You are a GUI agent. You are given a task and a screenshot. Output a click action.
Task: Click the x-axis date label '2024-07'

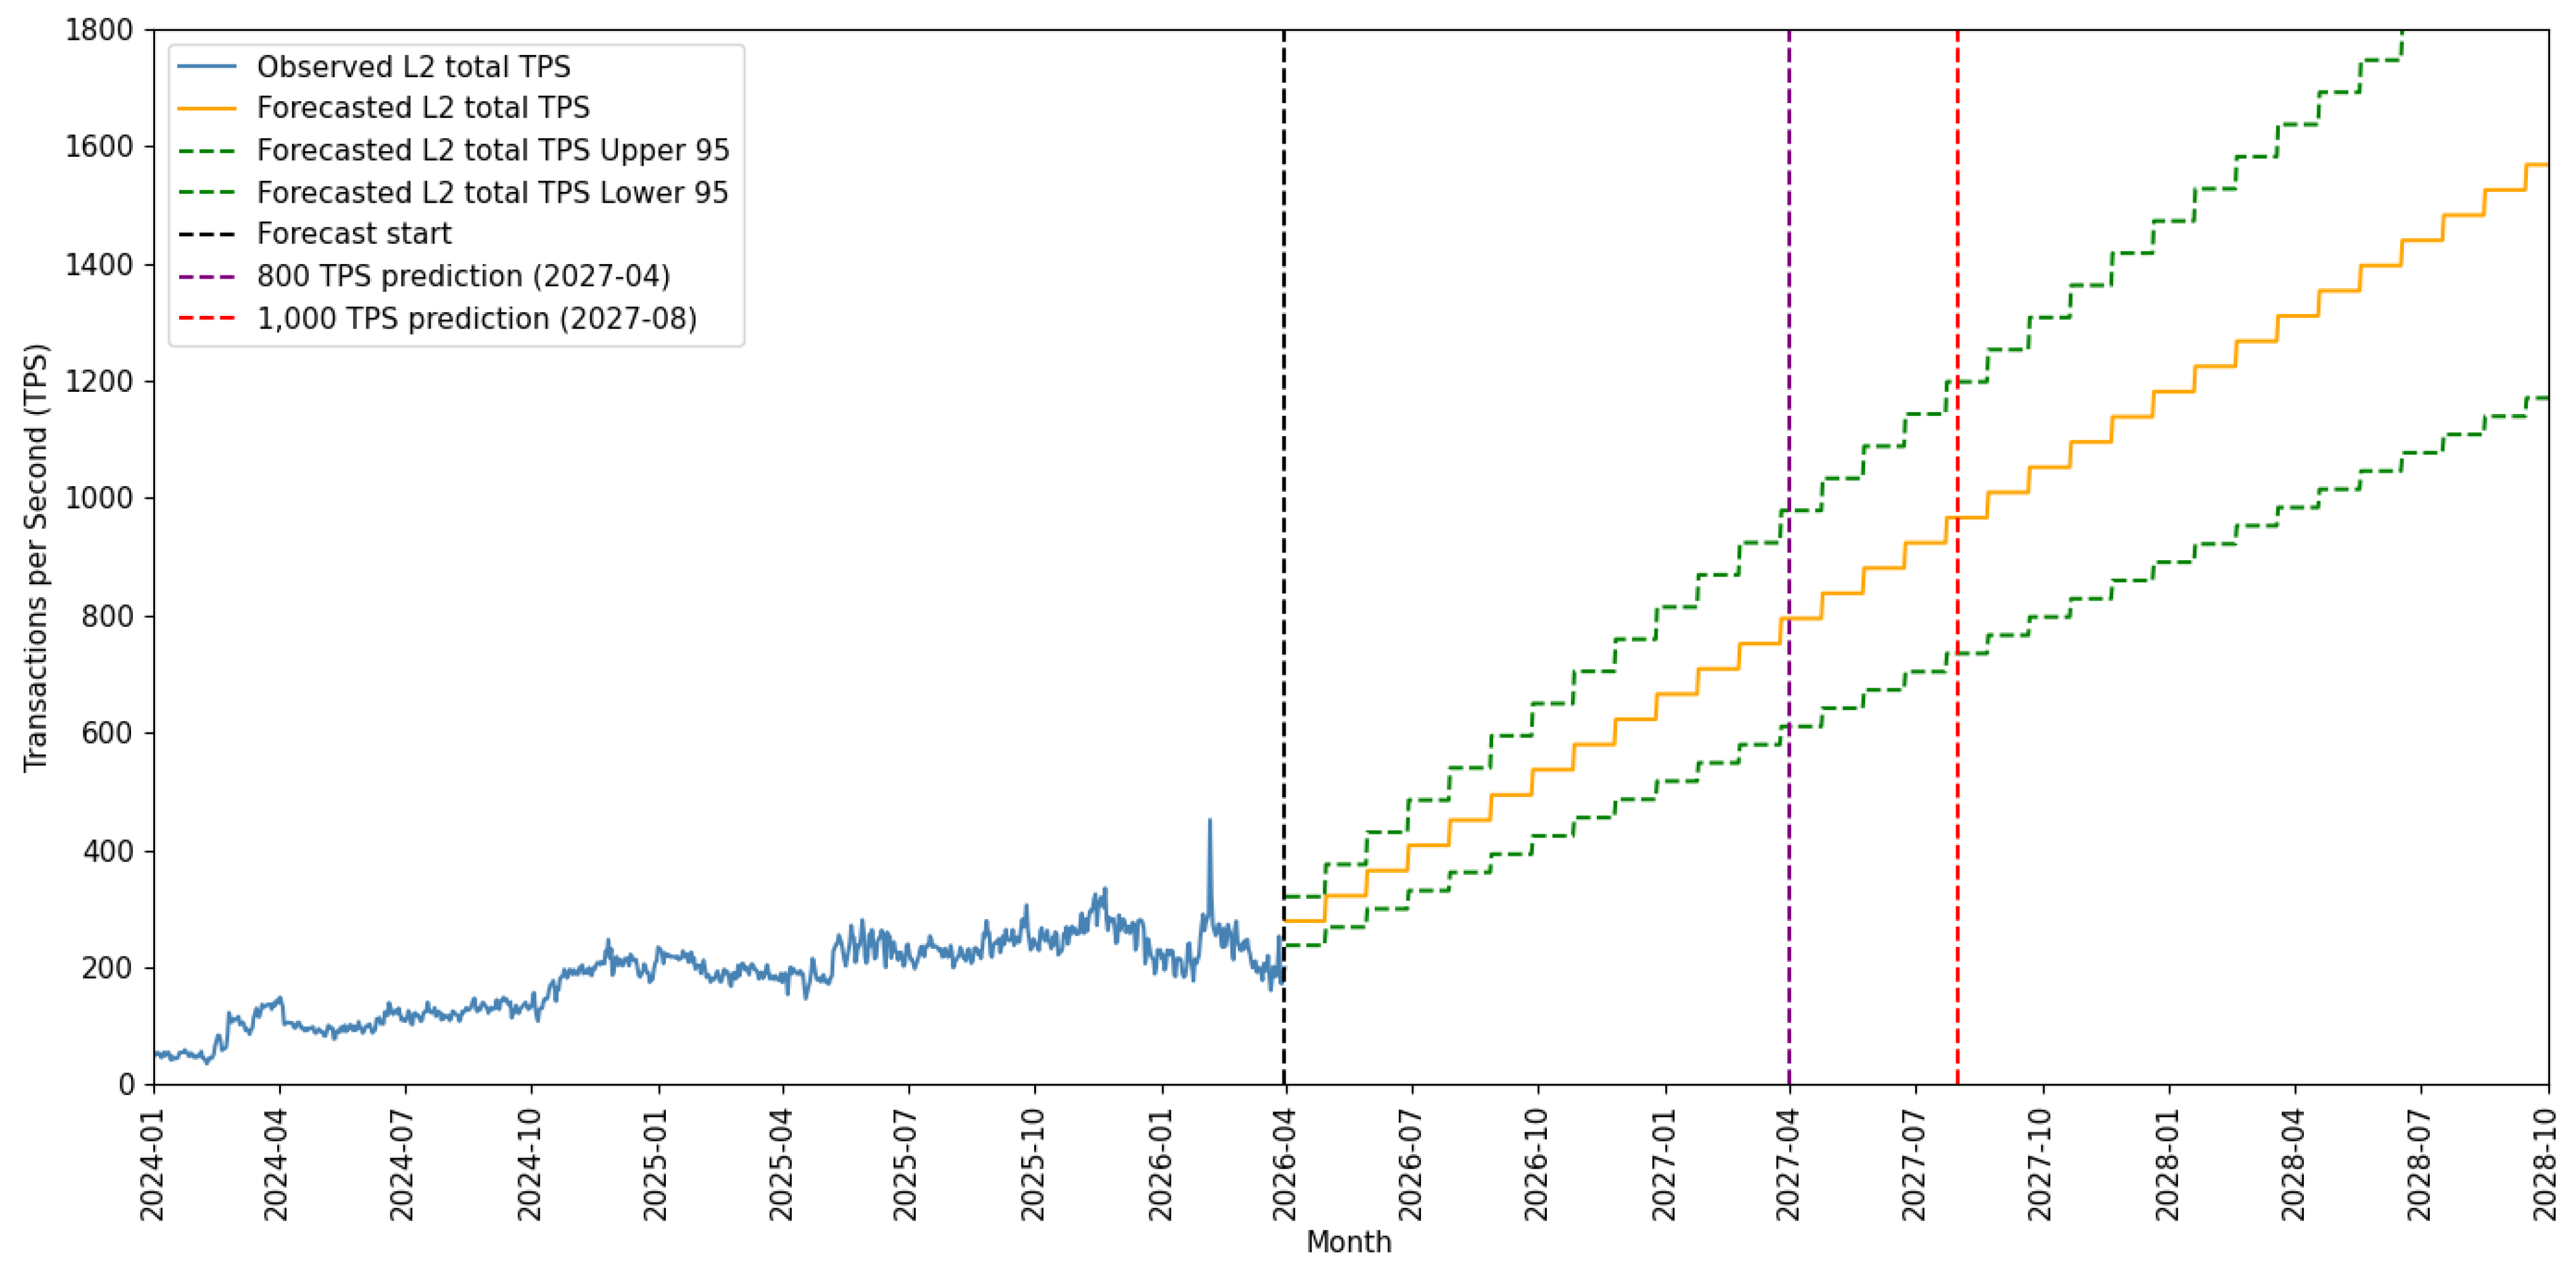[x=404, y=1164]
